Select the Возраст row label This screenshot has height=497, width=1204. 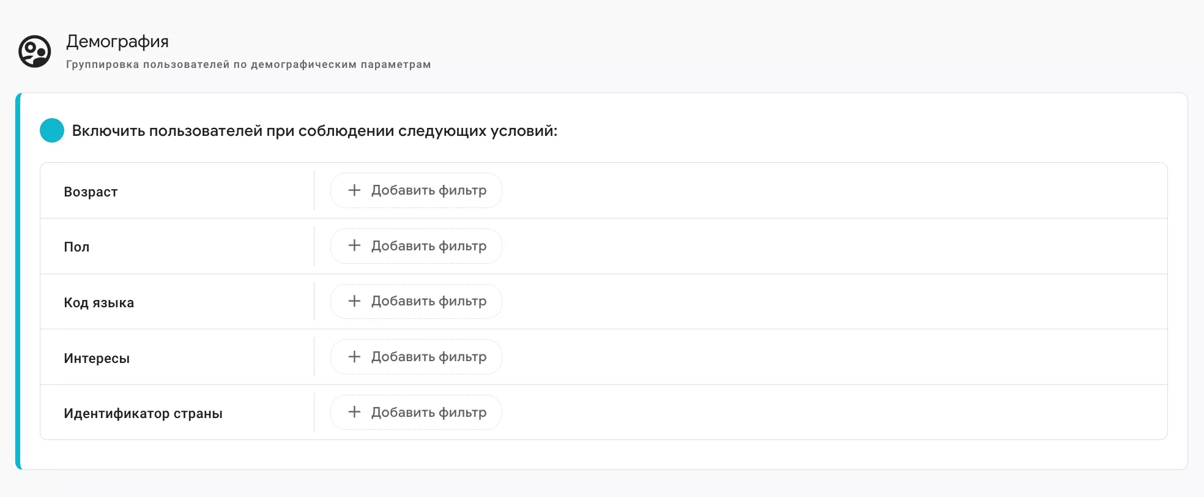[x=91, y=191]
